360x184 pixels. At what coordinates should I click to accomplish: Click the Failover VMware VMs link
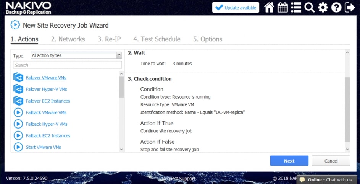tap(46, 78)
